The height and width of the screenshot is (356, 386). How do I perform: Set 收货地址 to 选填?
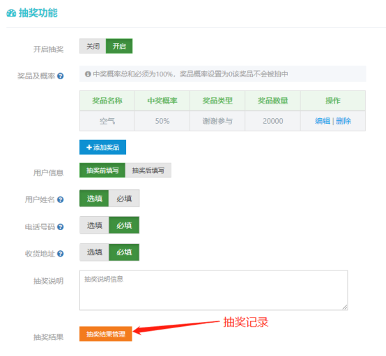[94, 252]
